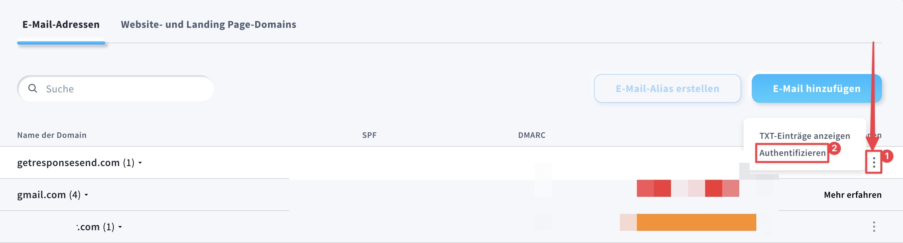Follow the Mehr erfahren link for gmail.com
Viewport: 903px width, 243px height.
coord(852,195)
